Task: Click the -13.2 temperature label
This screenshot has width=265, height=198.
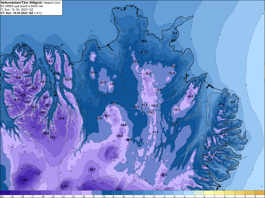Action: click(x=147, y=74)
